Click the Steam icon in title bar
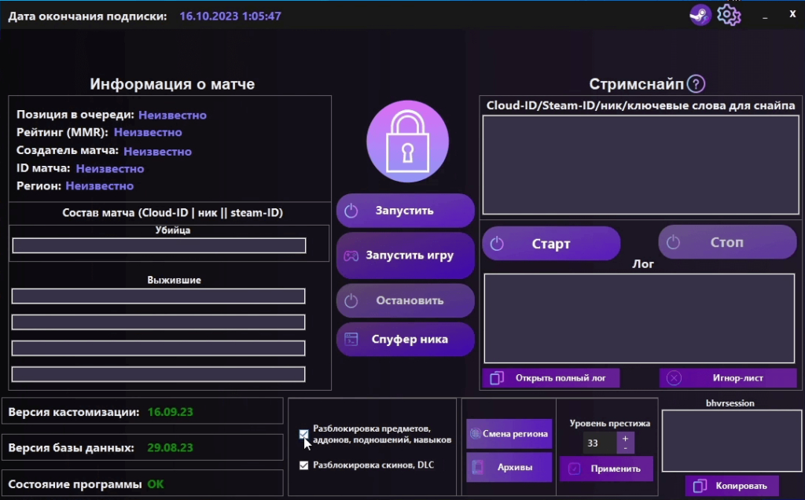805x500 pixels. click(700, 15)
